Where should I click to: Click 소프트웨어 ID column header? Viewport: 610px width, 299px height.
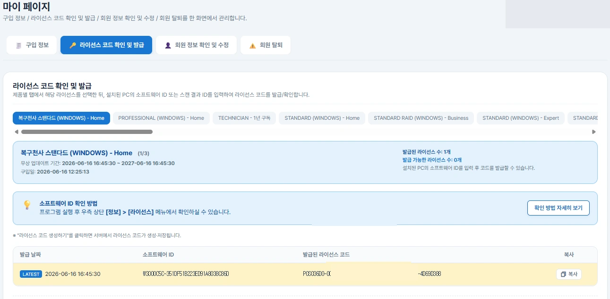tap(158, 255)
